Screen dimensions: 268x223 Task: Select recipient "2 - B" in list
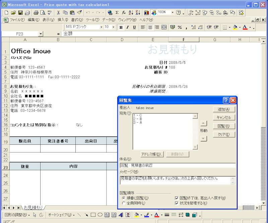138,119
